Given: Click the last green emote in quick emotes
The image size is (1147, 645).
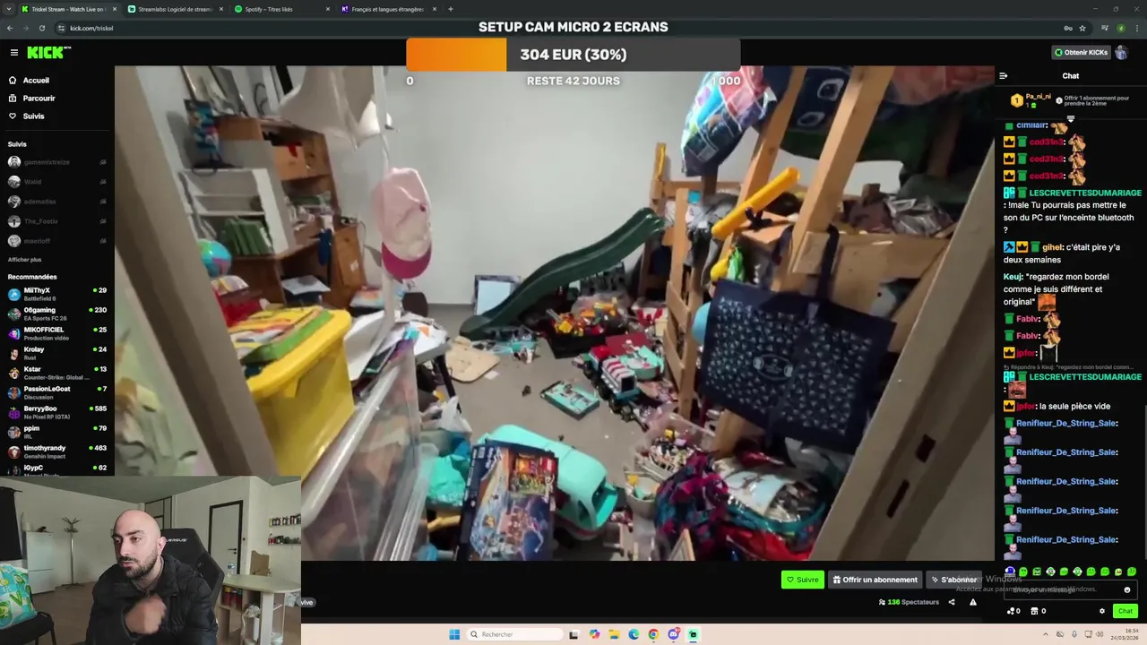Looking at the screenshot, I should (x=1132, y=572).
